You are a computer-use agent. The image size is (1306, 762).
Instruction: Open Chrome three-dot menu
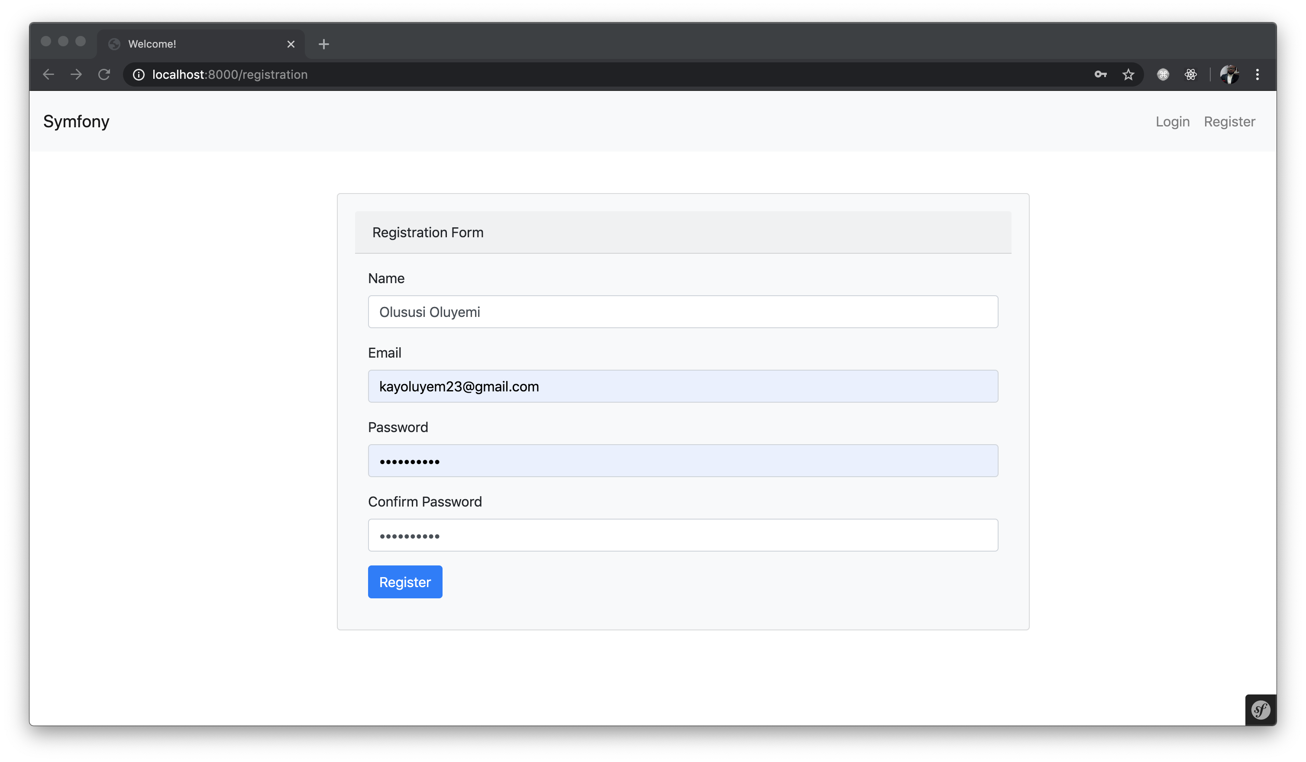coord(1257,74)
